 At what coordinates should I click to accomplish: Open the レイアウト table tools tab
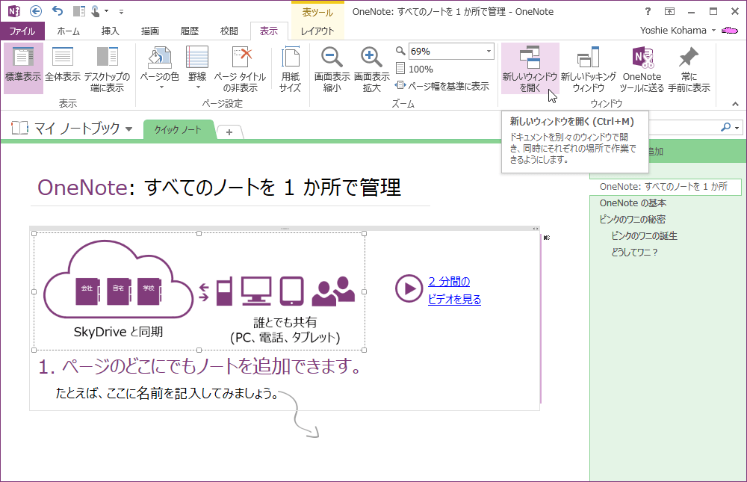point(317,31)
